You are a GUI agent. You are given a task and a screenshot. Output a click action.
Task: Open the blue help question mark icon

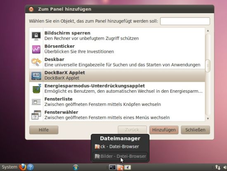[x=30, y=167]
